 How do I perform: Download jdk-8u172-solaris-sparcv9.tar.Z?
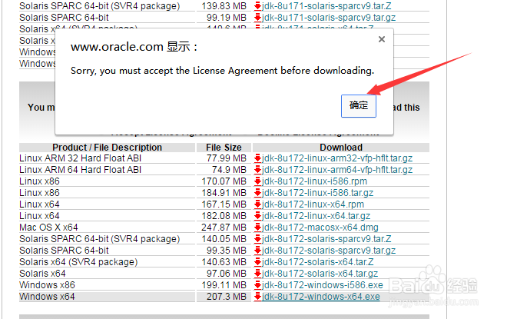click(x=326, y=239)
